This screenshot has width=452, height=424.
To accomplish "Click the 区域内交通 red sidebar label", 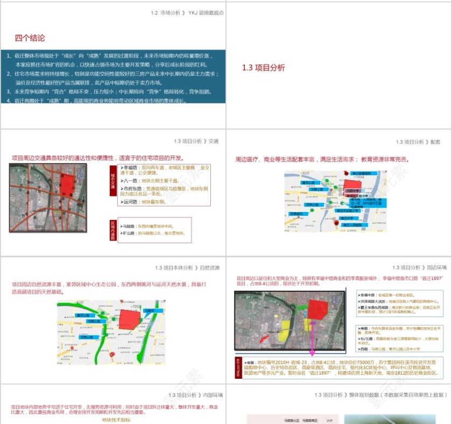I will [x=114, y=230].
